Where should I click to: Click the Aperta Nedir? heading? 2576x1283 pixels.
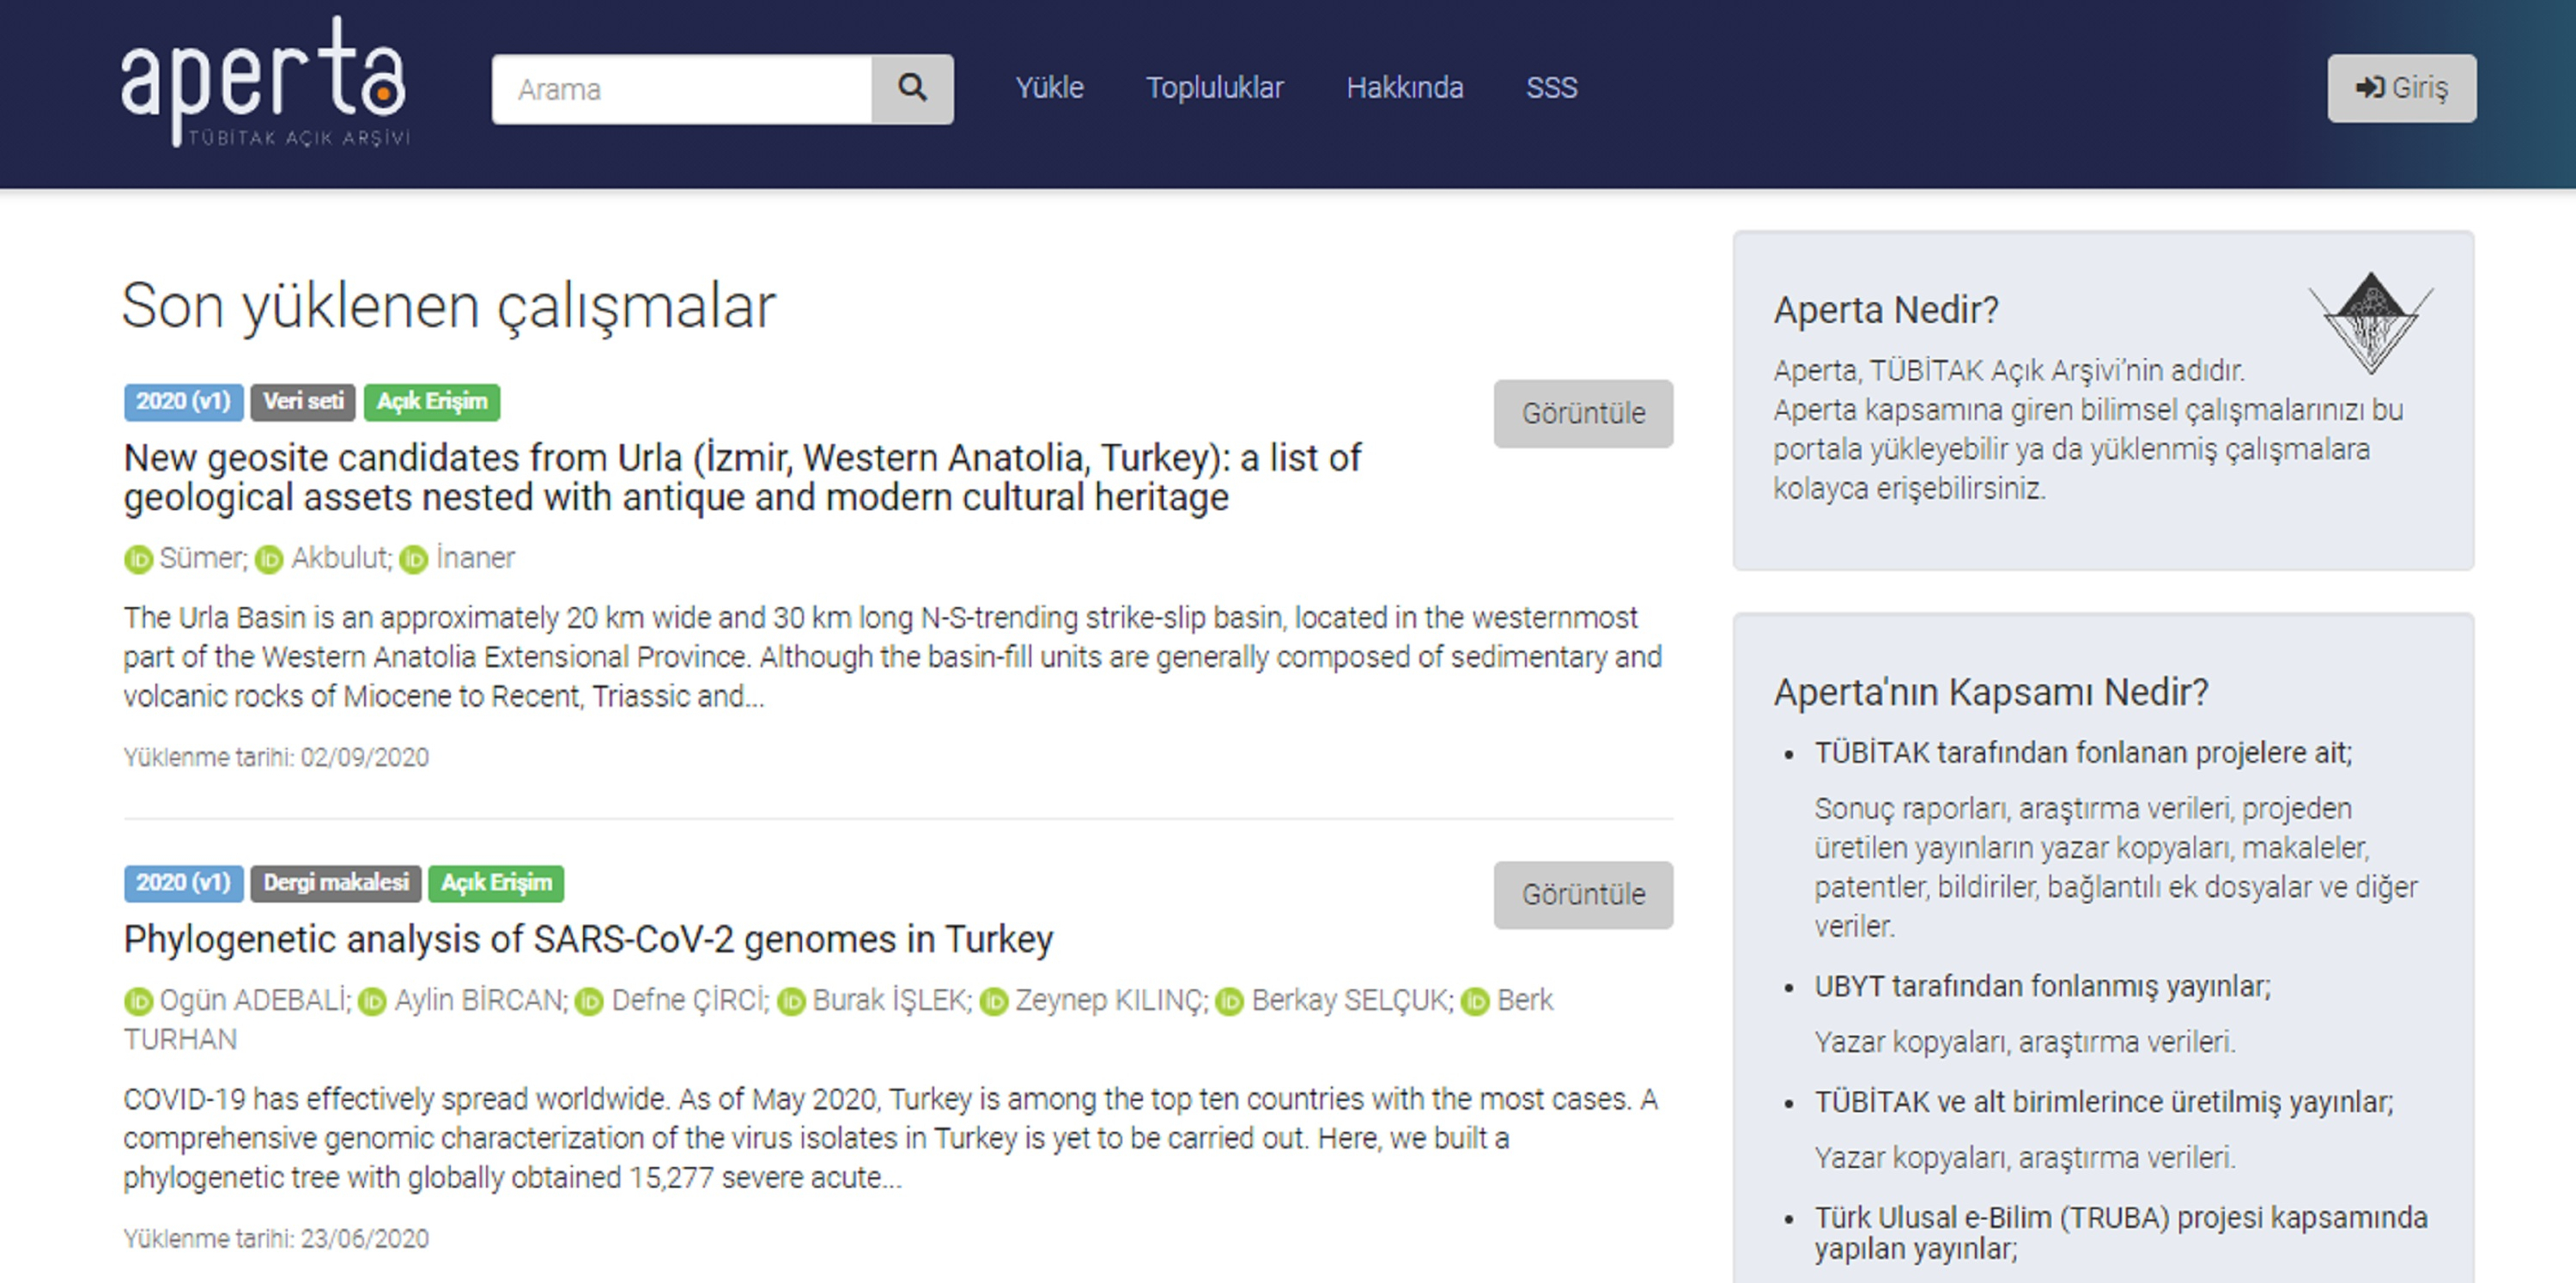1886,310
